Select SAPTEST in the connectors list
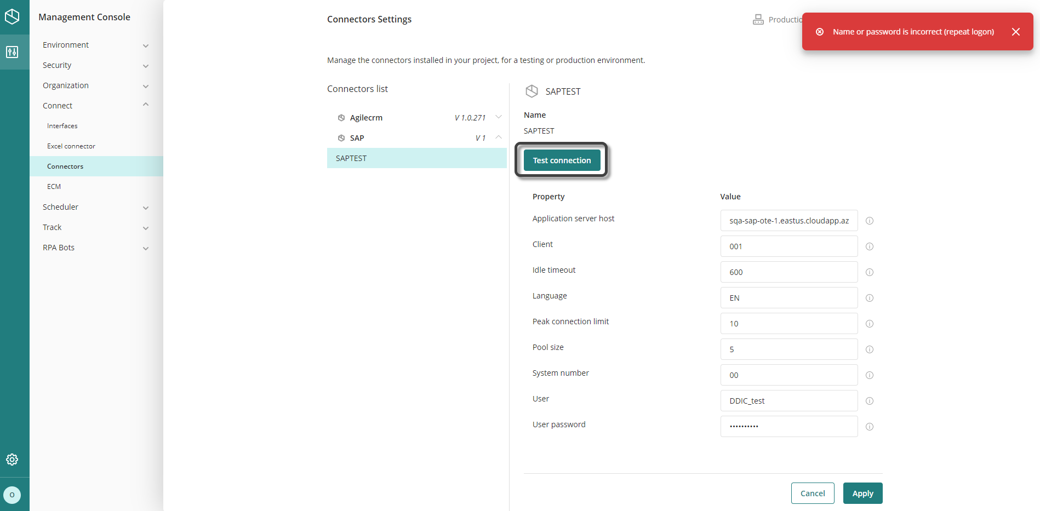Viewport: 1040px width, 511px height. (417, 158)
